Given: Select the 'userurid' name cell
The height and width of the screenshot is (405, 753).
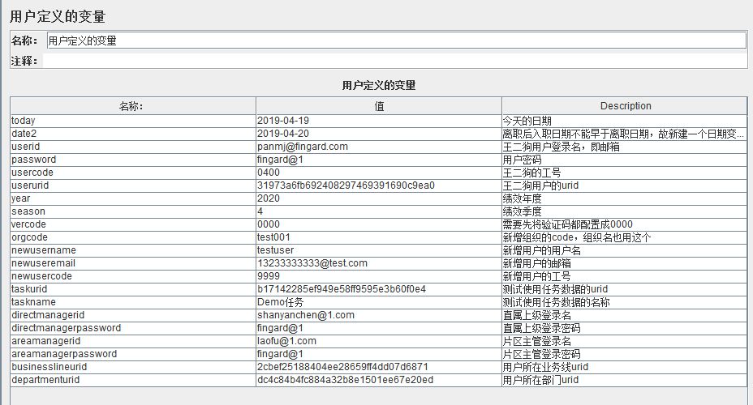Looking at the screenshot, I should click(x=133, y=185).
